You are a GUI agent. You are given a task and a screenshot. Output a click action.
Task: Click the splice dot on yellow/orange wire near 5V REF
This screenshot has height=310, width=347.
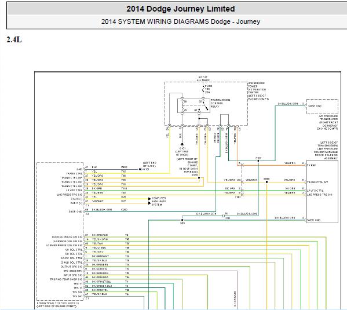coord(266,182)
